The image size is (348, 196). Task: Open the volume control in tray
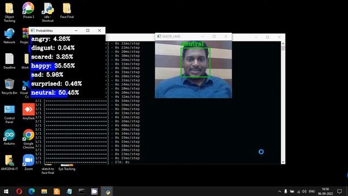[x=304, y=191]
